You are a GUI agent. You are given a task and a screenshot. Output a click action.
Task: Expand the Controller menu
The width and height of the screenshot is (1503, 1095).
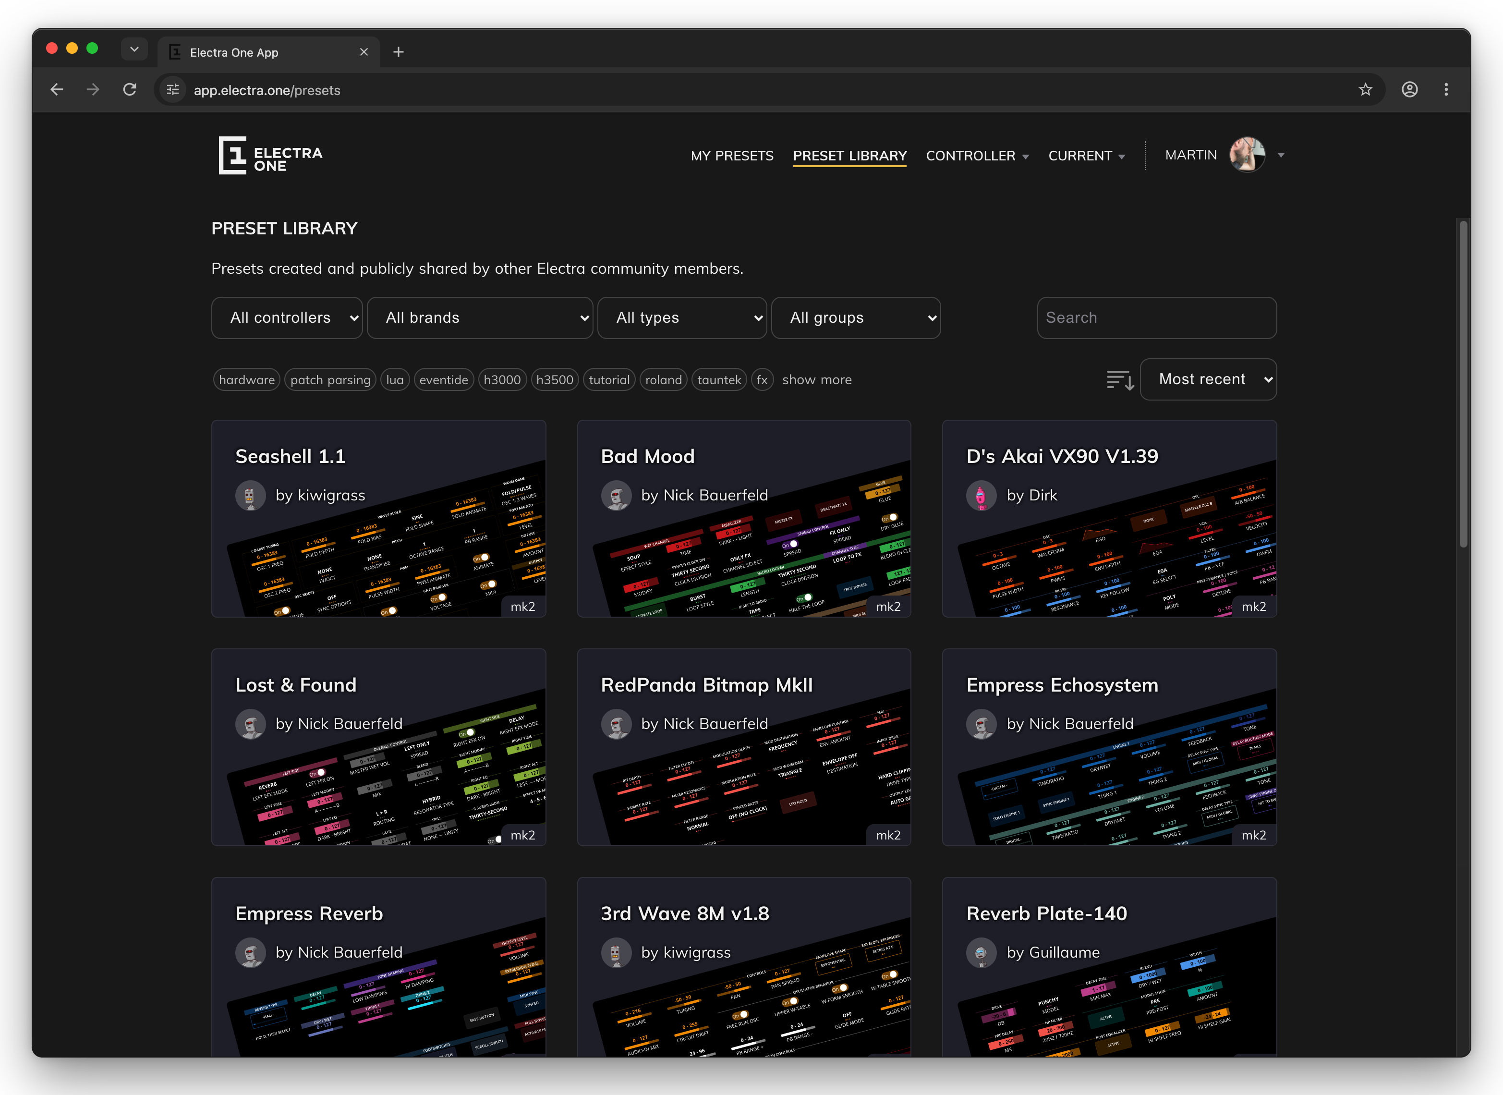pyautogui.click(x=977, y=156)
